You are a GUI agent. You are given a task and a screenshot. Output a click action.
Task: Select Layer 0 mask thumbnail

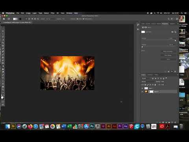(151, 92)
